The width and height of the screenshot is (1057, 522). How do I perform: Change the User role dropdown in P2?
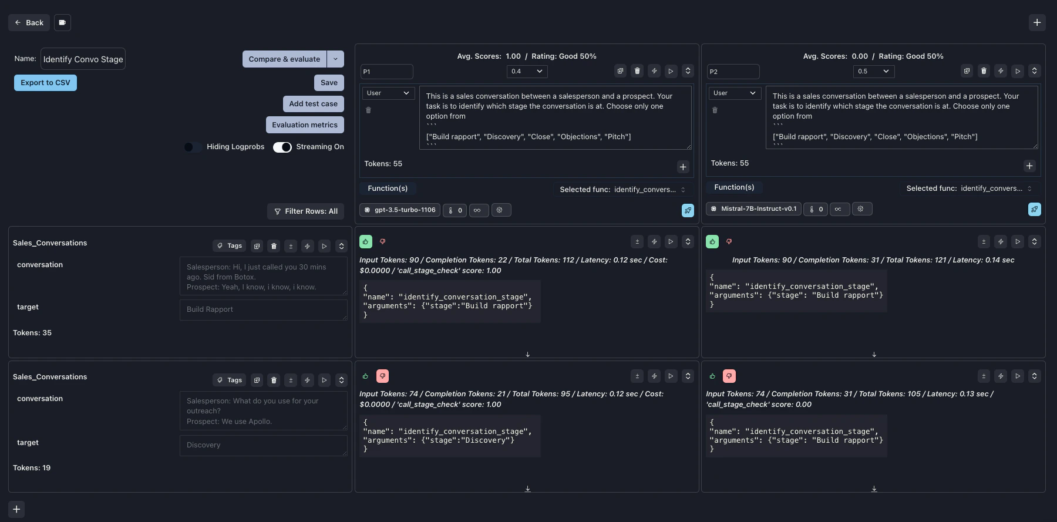(x=735, y=93)
